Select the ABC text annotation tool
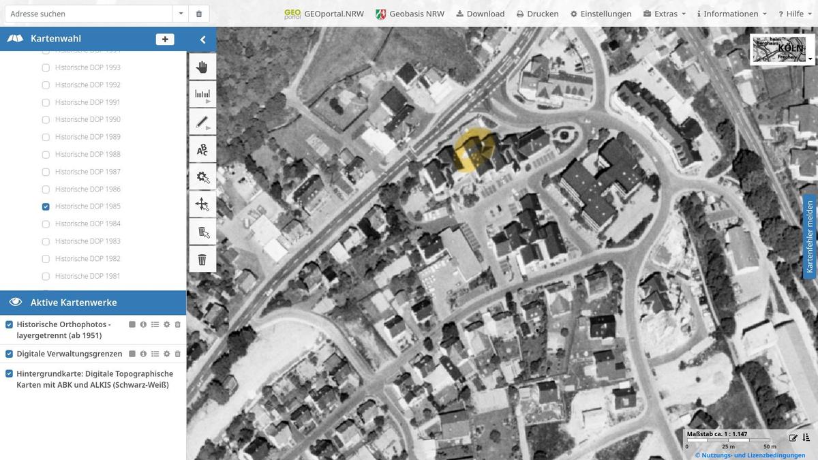Viewport: 818px width, 460px height. [x=202, y=149]
